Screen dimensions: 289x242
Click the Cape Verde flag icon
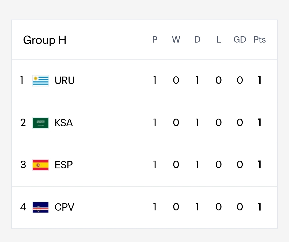click(x=41, y=207)
